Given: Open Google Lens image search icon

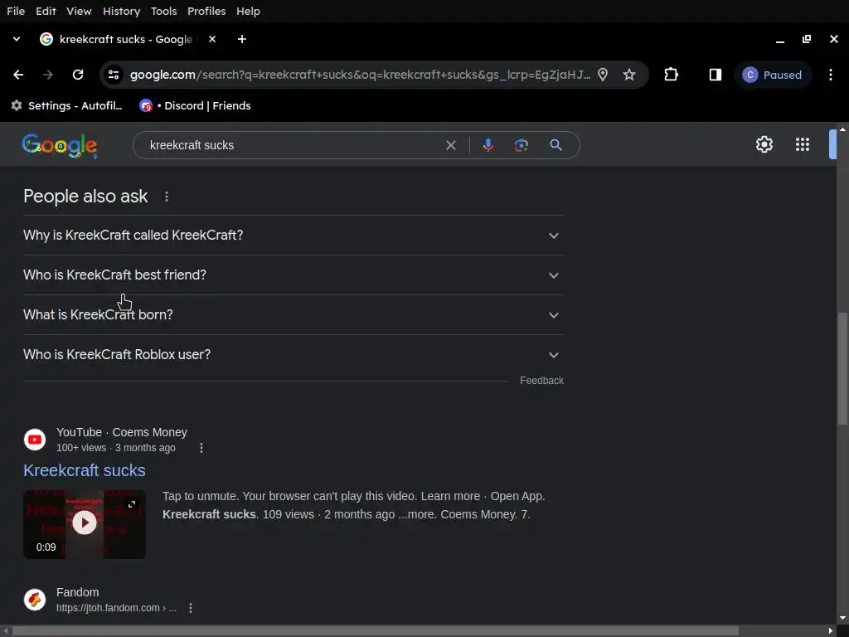Looking at the screenshot, I should tap(522, 145).
